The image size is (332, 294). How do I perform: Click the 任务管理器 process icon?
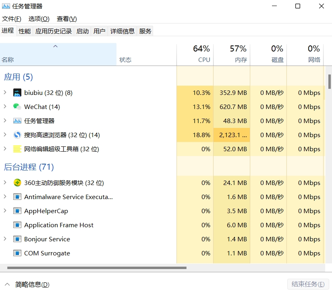click(17, 121)
